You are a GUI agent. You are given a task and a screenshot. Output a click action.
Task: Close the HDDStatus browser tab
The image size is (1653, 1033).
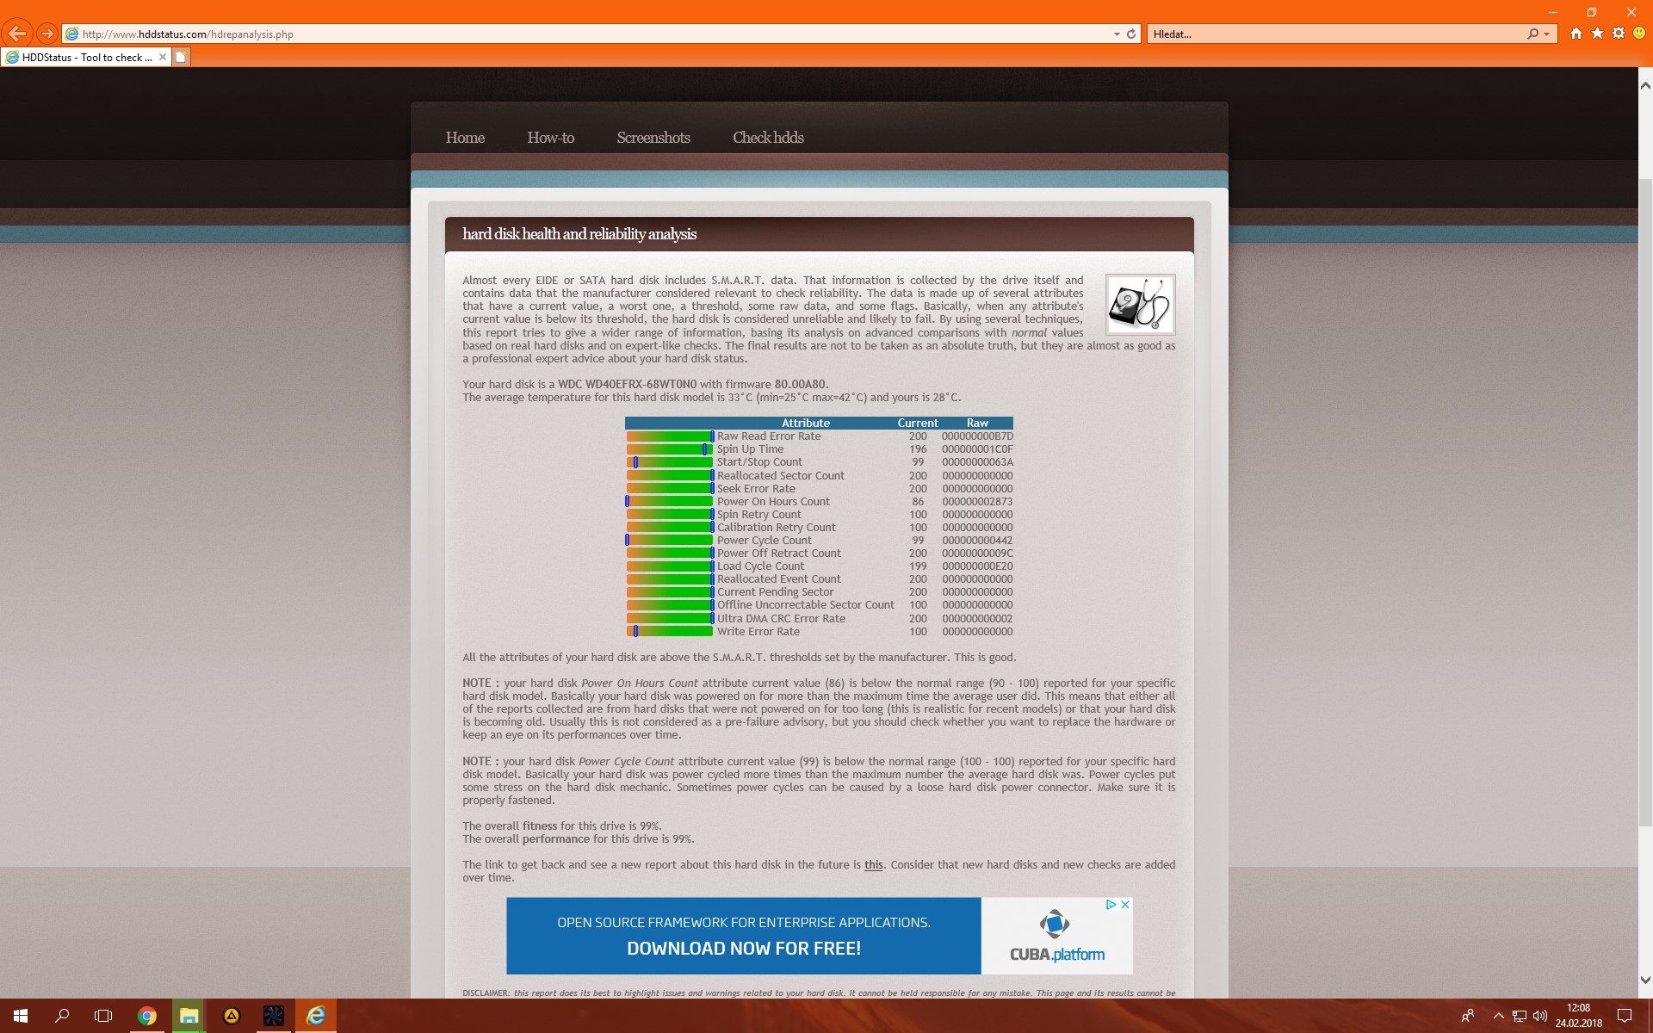coord(163,57)
